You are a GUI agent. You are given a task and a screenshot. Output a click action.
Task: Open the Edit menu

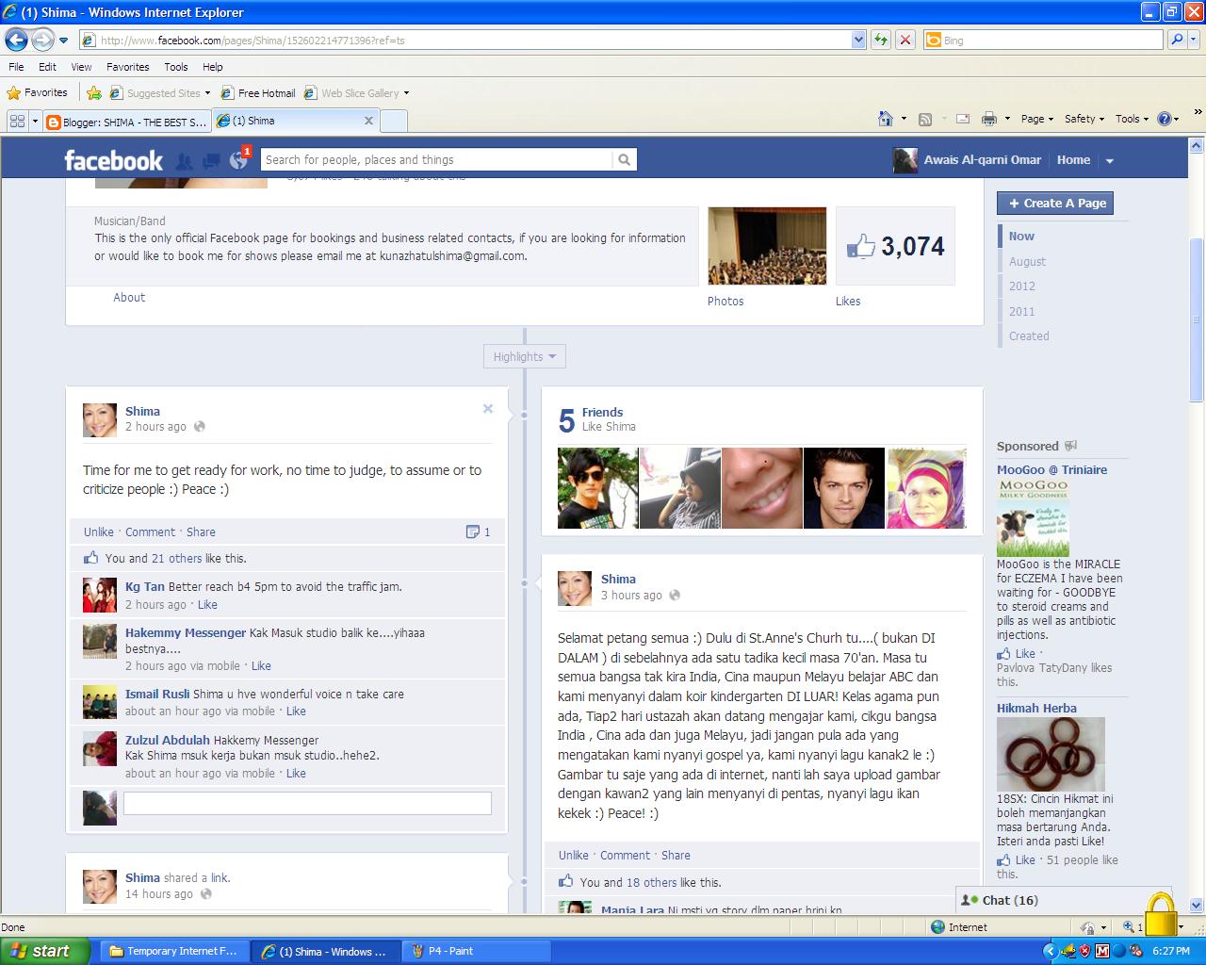(x=47, y=67)
